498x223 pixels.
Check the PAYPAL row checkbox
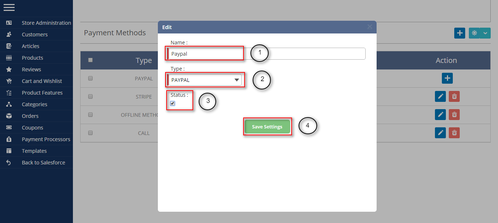(x=90, y=78)
